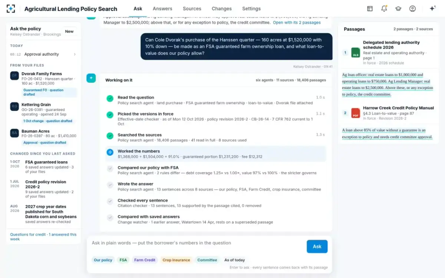445x278 pixels.
Task: Toggle the FSA source filter
Action: click(123, 260)
